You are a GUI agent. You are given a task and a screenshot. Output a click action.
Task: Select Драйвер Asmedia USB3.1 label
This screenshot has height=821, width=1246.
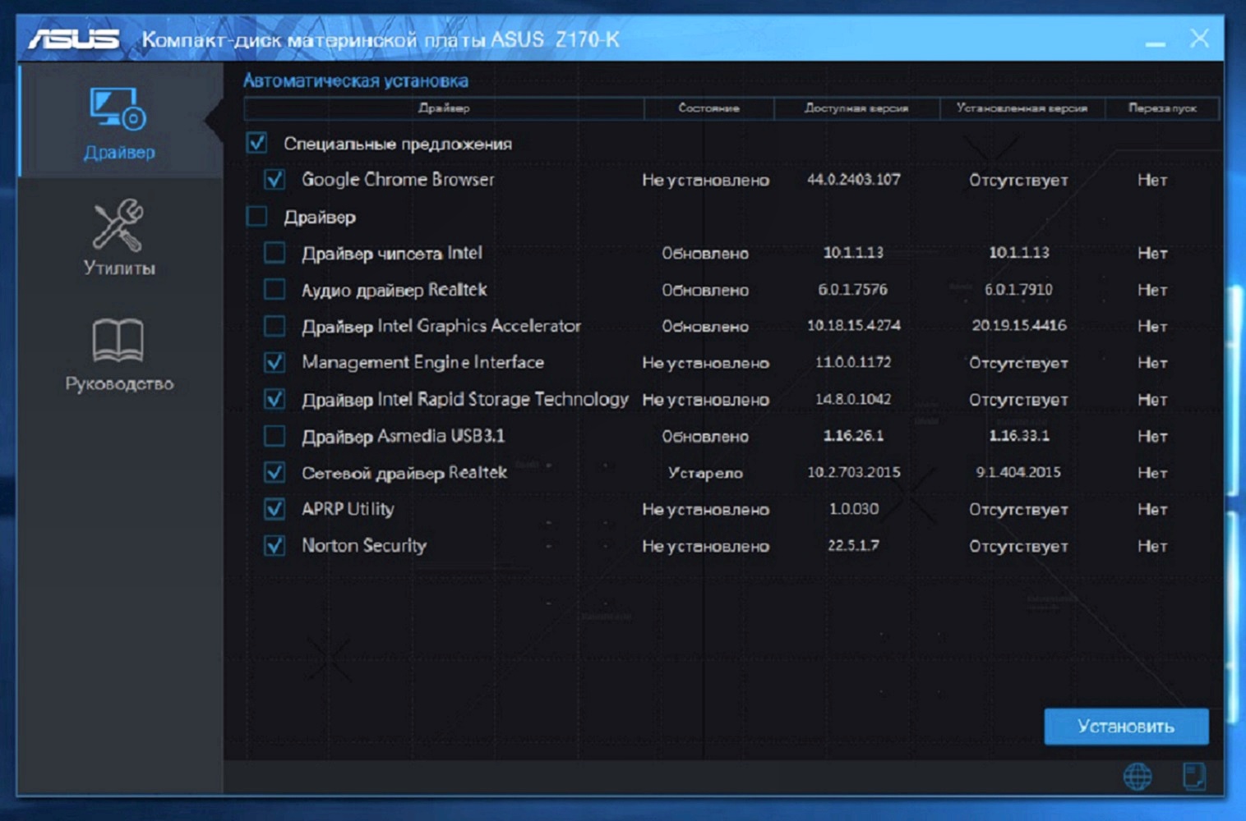(x=403, y=436)
